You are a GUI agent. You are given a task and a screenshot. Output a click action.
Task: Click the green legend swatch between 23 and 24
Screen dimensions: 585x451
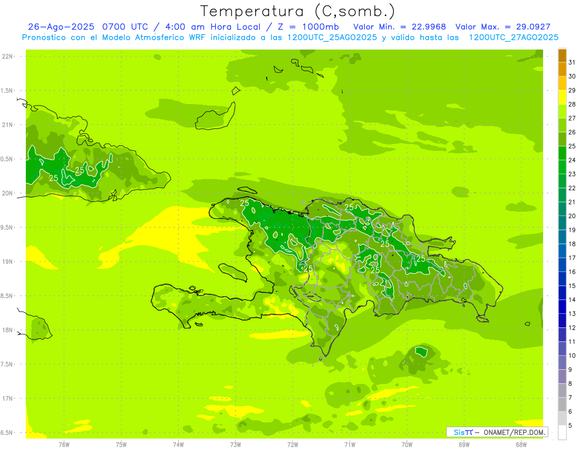[x=562, y=167]
